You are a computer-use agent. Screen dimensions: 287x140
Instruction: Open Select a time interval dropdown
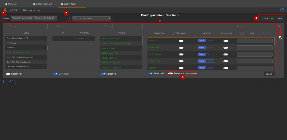click(92, 18)
